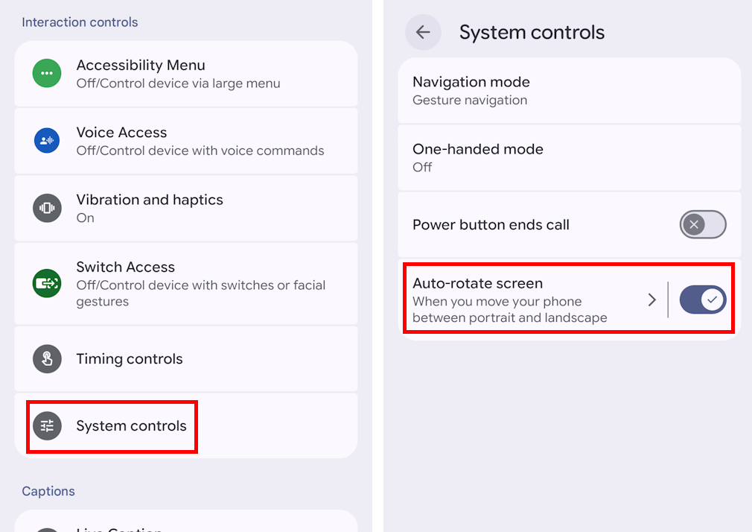The width and height of the screenshot is (752, 532).
Task: Enable the Power button ends call toggle
Action: [702, 224]
